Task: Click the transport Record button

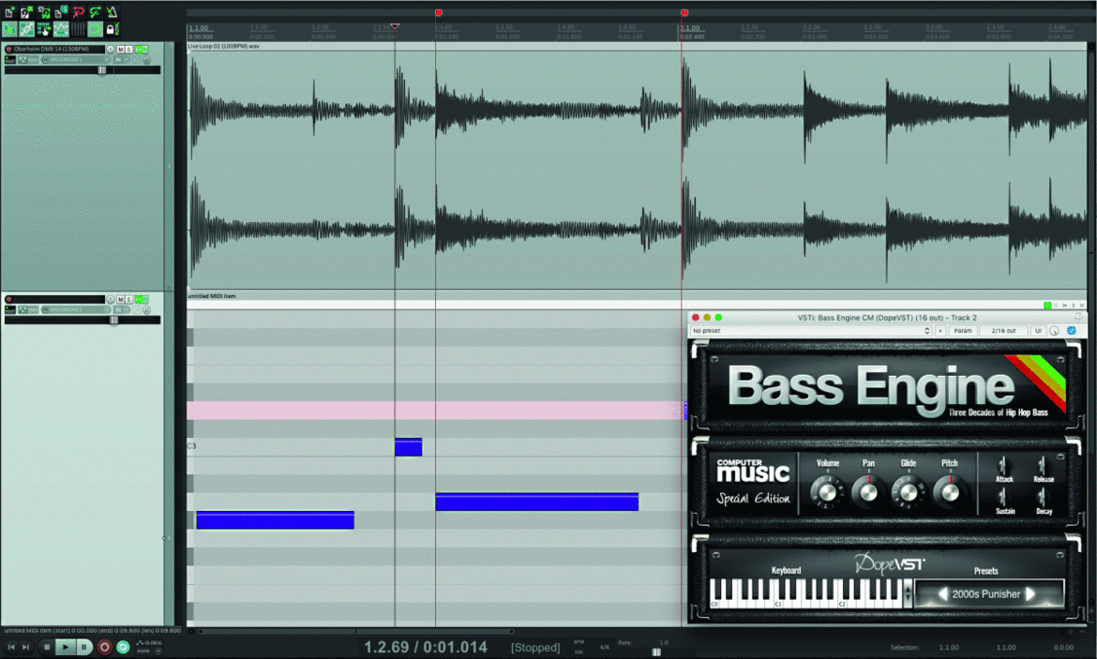Action: click(104, 647)
